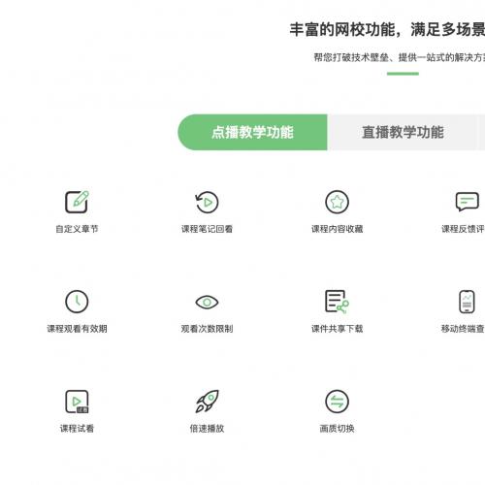This screenshot has width=485, height=485.
Task: Click the 课件共享下载 label
Action: tap(337, 329)
